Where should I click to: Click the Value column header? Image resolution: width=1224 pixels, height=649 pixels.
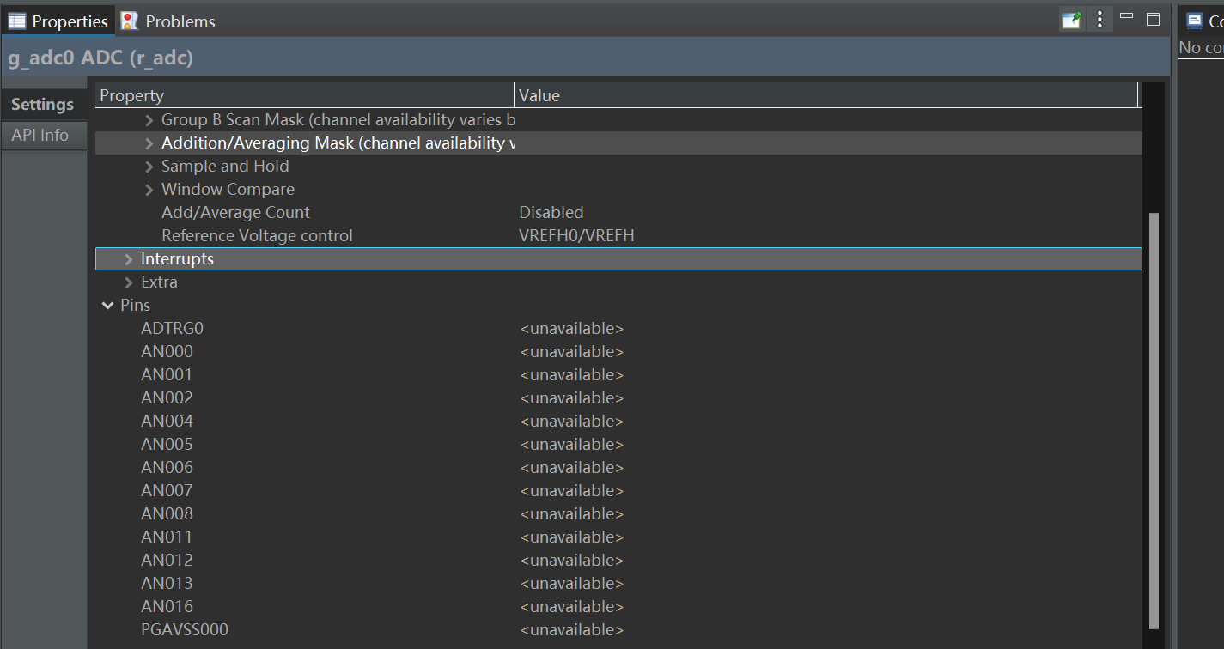(826, 95)
